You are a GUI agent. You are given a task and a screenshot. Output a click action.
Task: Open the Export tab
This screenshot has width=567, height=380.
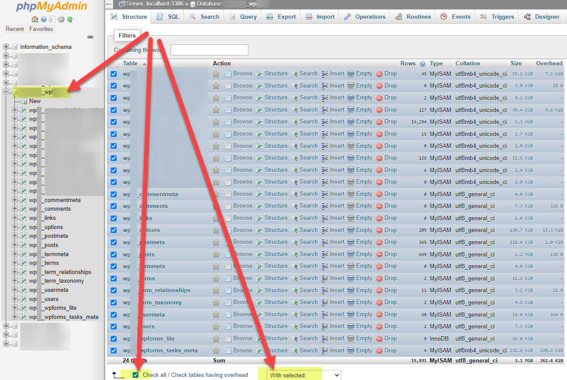pos(281,17)
